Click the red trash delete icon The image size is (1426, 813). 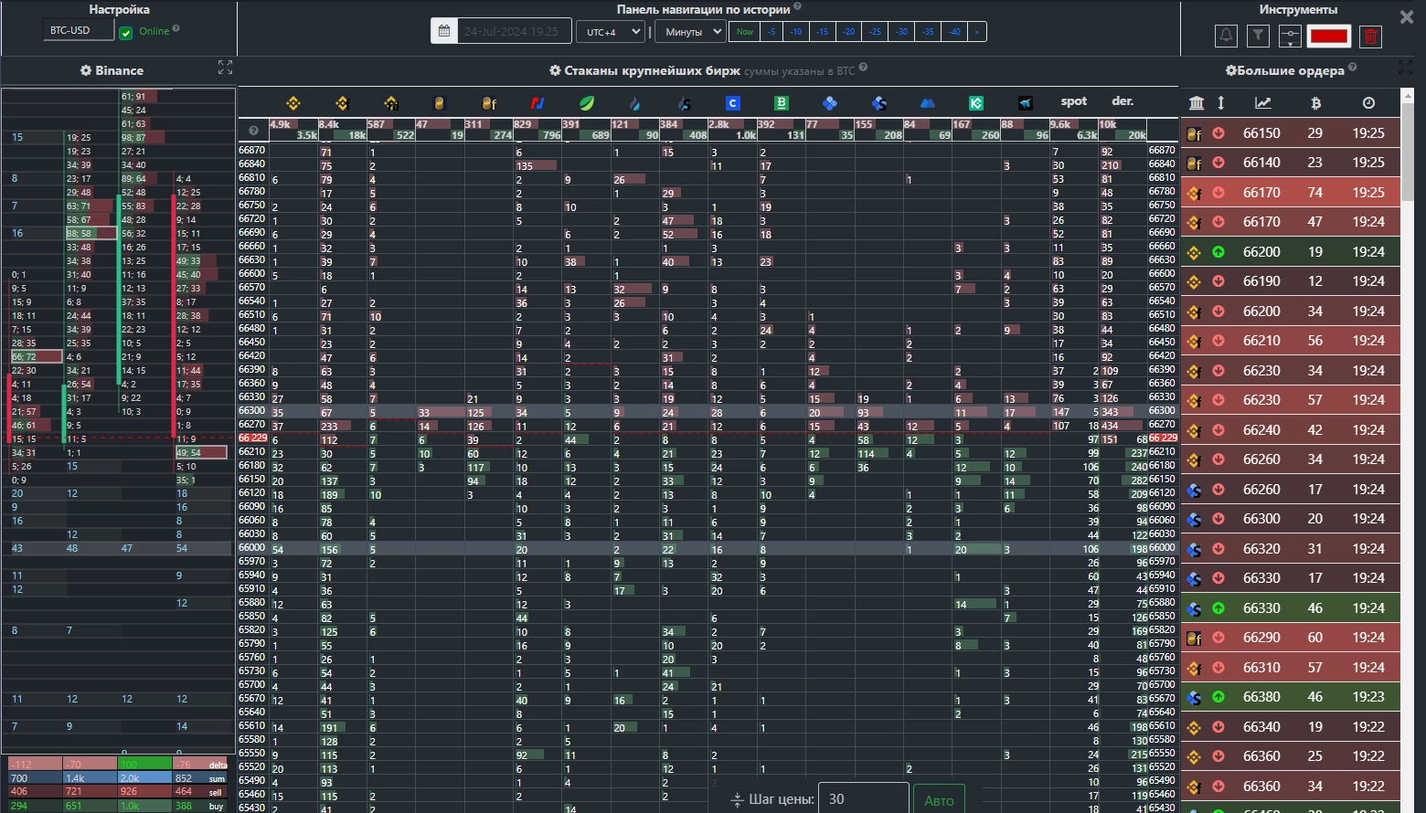pyautogui.click(x=1370, y=37)
